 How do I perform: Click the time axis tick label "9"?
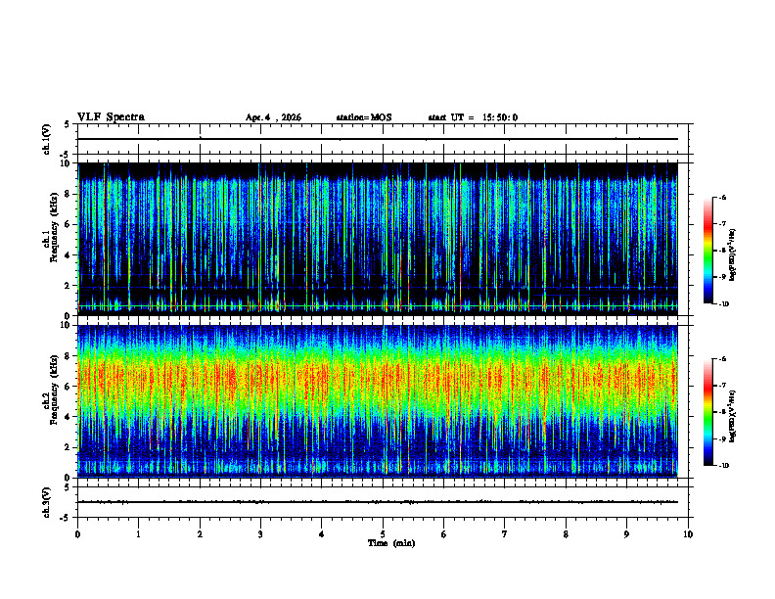(x=626, y=534)
